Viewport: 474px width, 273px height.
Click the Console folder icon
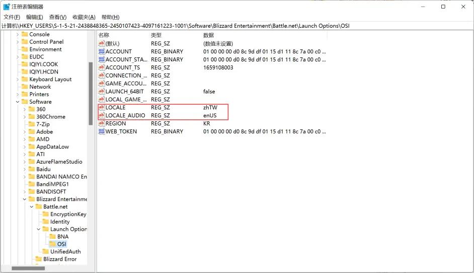point(25,34)
